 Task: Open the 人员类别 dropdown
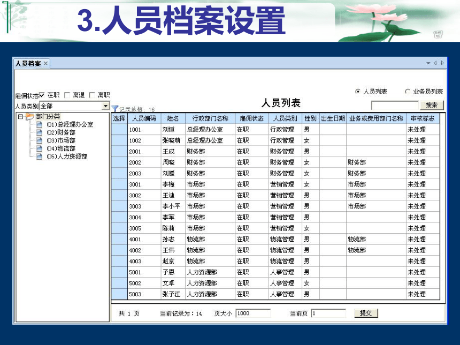point(105,106)
